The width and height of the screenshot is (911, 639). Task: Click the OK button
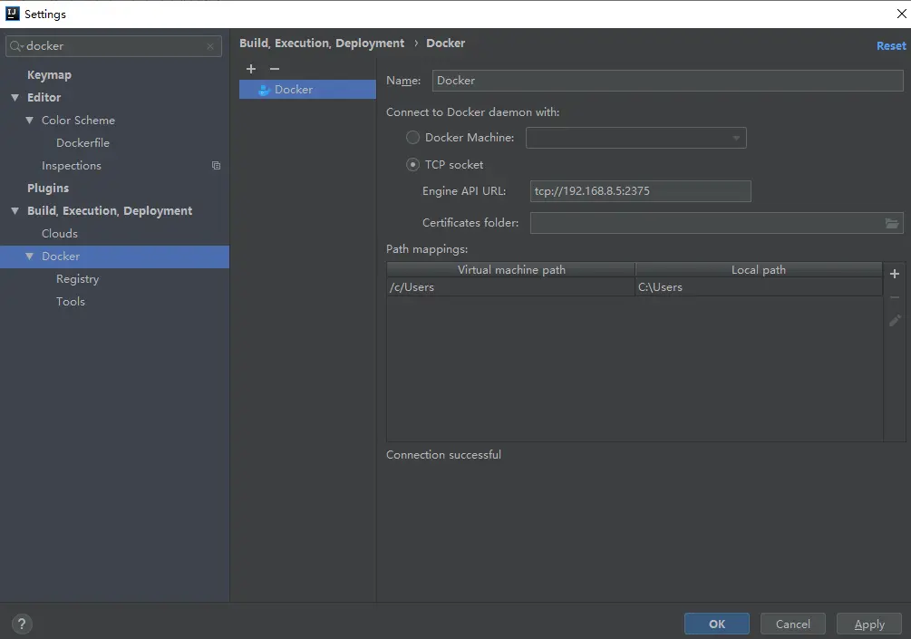(717, 624)
